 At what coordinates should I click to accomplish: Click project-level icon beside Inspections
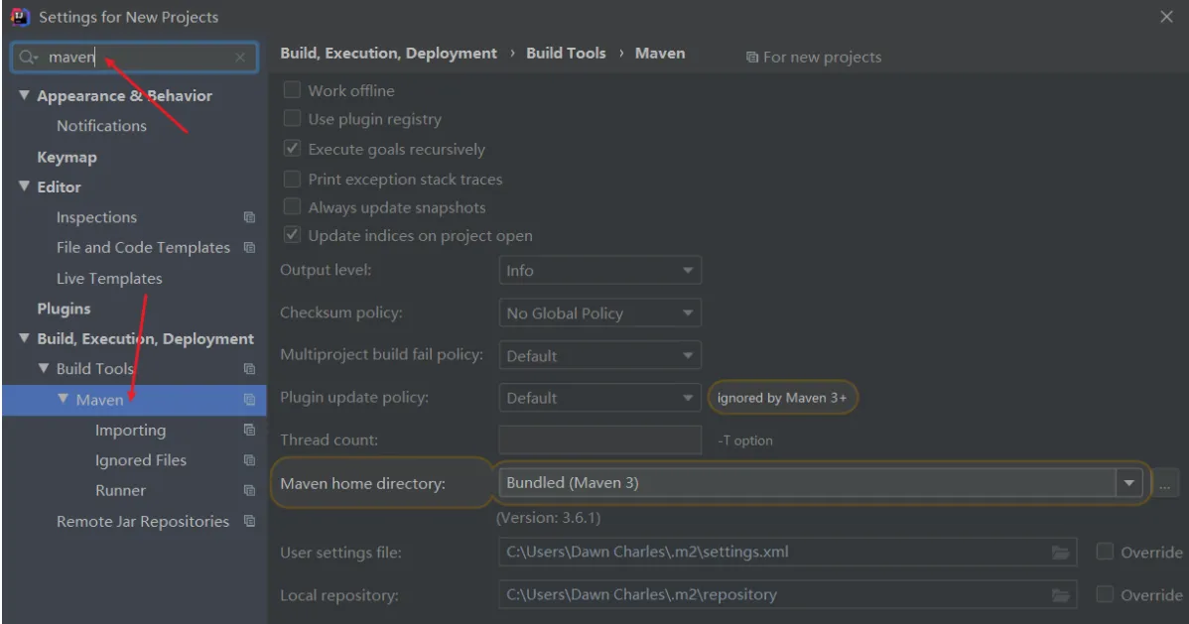click(x=249, y=217)
